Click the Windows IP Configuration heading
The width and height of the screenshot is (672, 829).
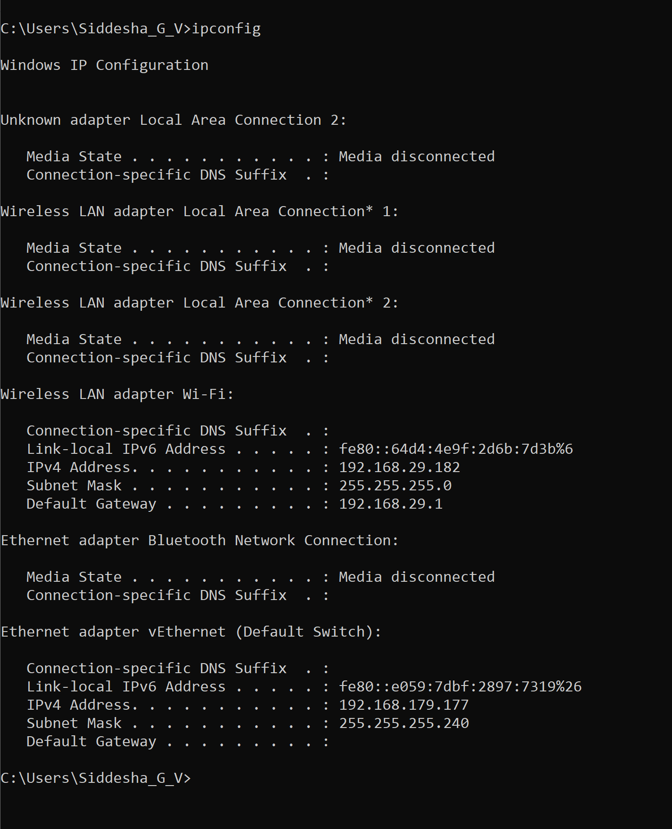click(x=105, y=65)
